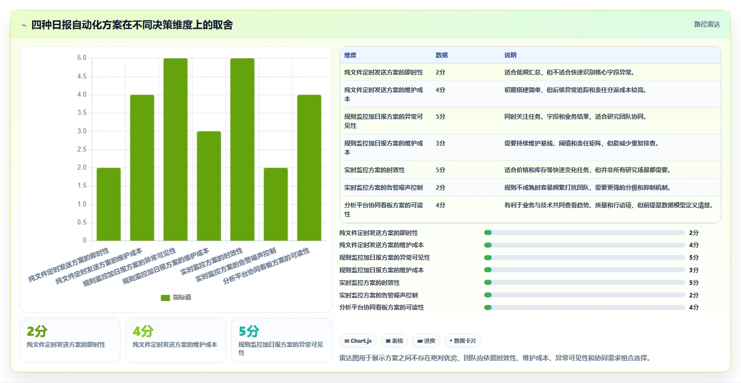The image size is (741, 383).
Task: Click the 0 tick on the chart y-axis
Action: (85, 241)
